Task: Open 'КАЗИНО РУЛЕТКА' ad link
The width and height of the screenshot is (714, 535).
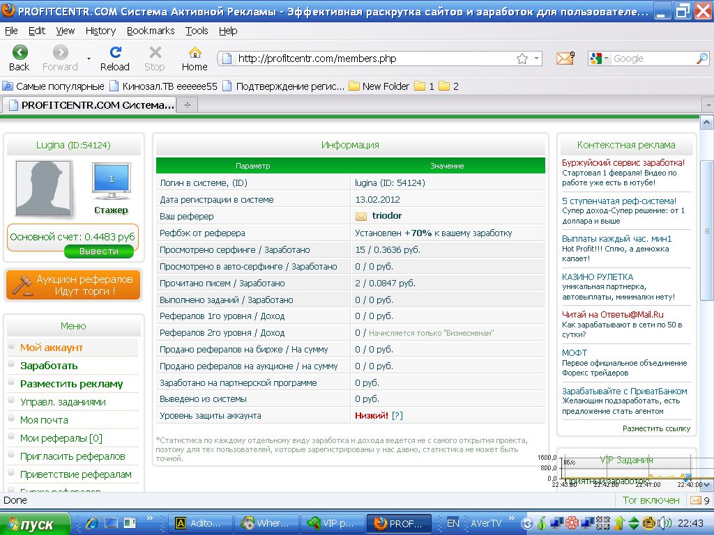Action: [x=598, y=277]
